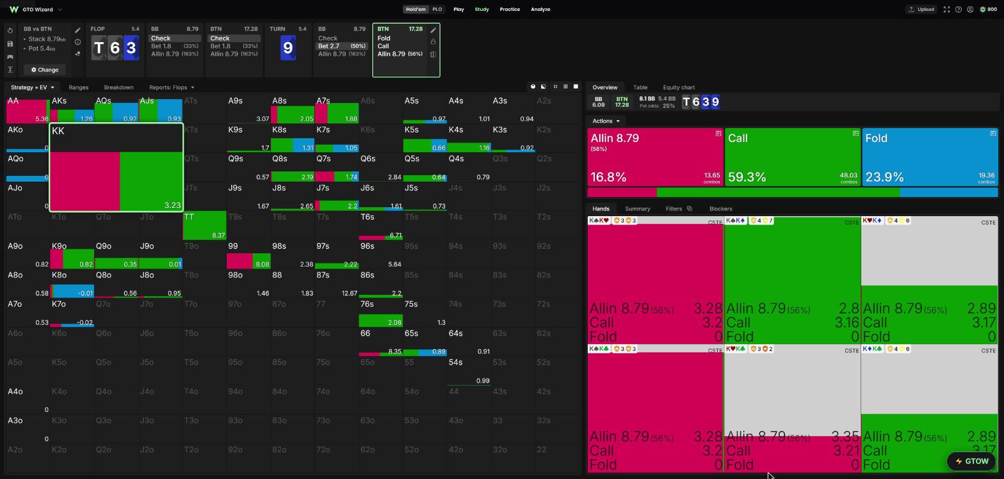Click the 900 power credits indicator
The height and width of the screenshot is (479, 1004).
pyautogui.click(x=989, y=10)
